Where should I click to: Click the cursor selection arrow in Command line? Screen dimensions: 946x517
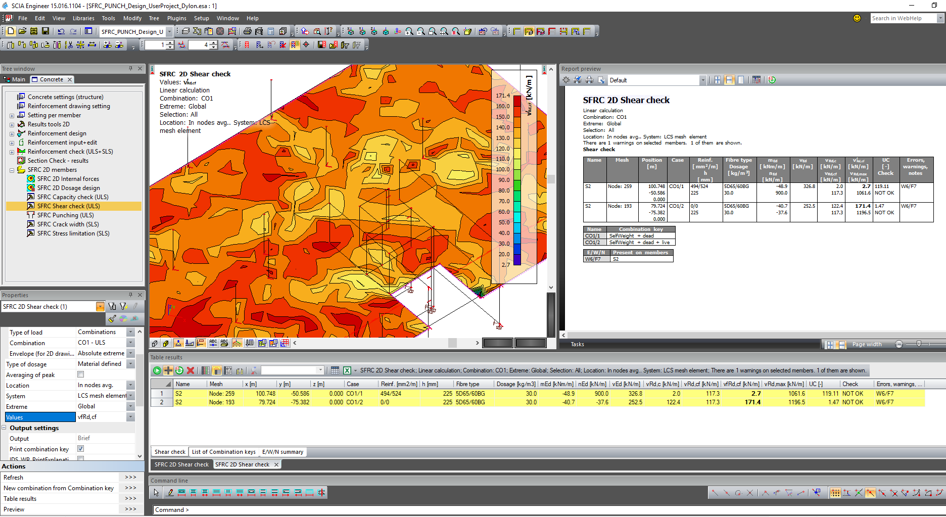coord(156,493)
